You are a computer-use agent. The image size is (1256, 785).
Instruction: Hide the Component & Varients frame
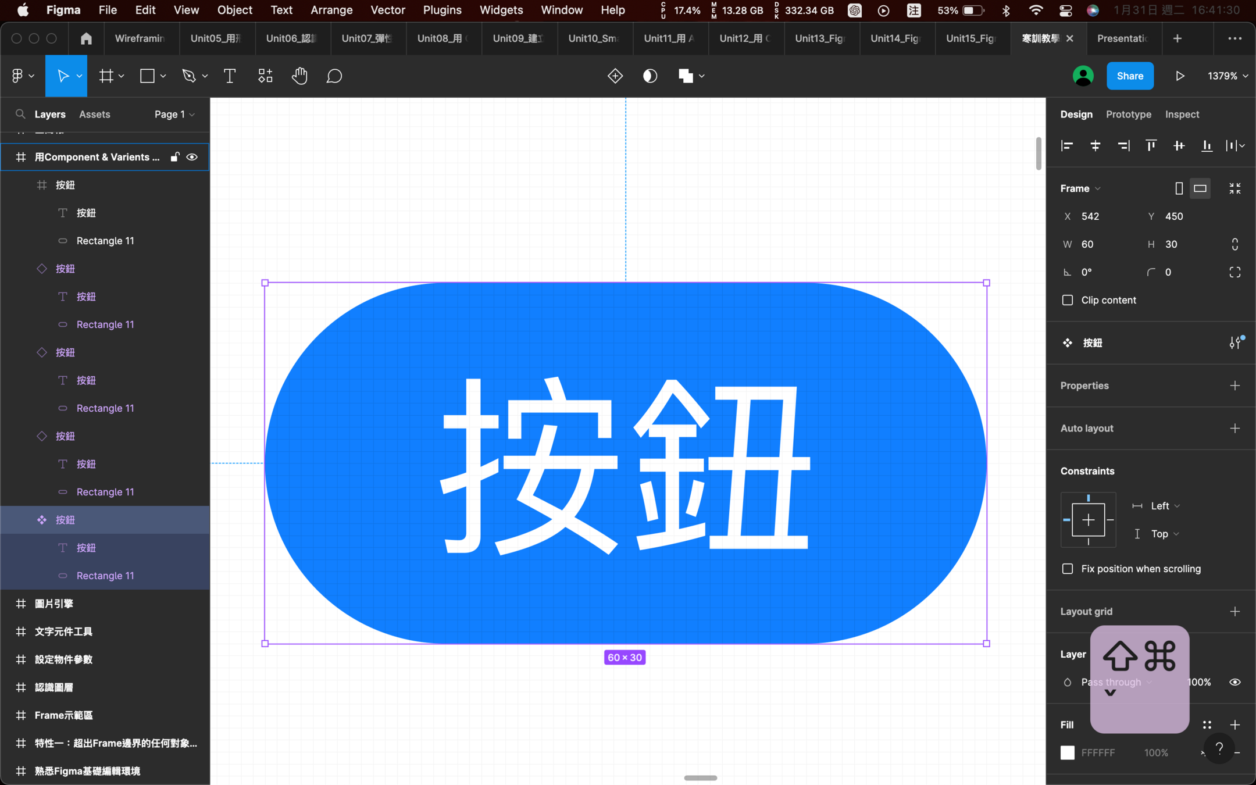tap(192, 157)
